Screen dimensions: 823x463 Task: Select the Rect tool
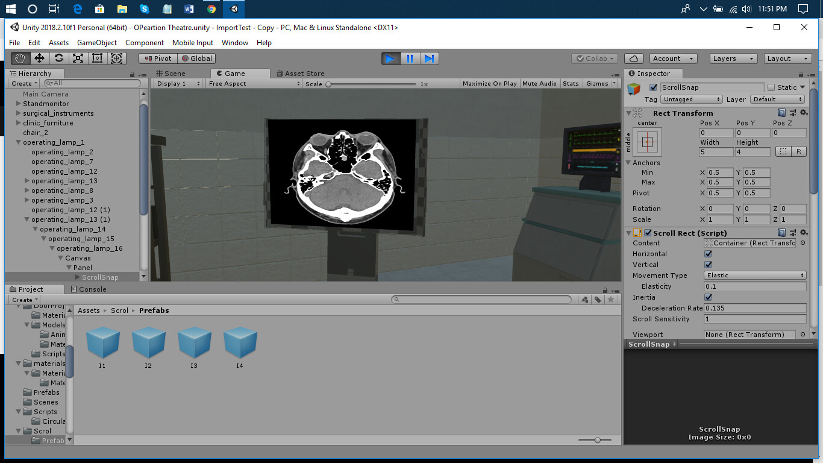click(x=97, y=58)
